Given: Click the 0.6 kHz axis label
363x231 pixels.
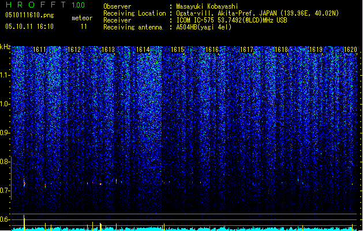Looking at the screenshot, I should [5, 219].
